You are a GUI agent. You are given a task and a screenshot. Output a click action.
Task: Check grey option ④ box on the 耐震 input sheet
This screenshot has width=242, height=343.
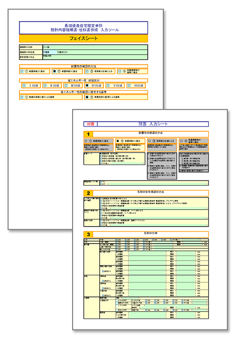(181, 141)
